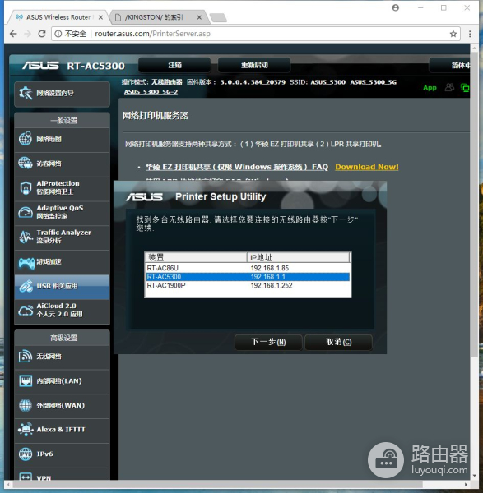483x493 pixels.
Task: Click the users icon beside App
Action: pos(449,87)
